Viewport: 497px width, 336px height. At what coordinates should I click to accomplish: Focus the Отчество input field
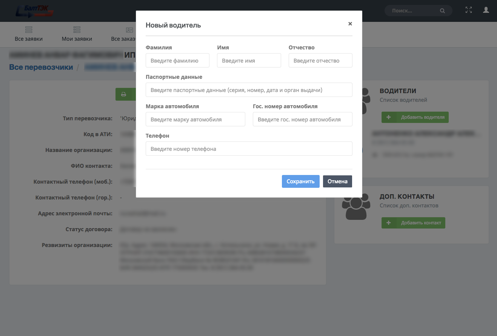(320, 60)
